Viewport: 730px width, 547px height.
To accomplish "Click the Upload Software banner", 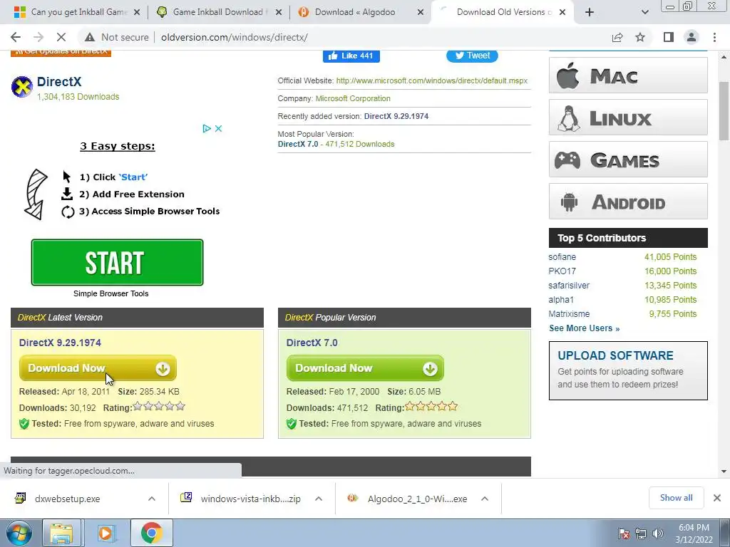I will [628, 370].
